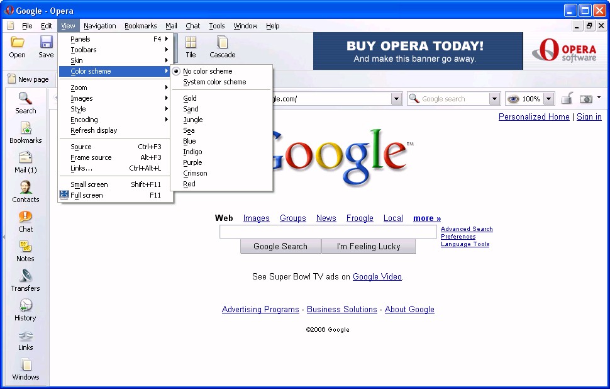Expand the address bar history dropdown
The height and width of the screenshot is (389, 610).
point(396,99)
